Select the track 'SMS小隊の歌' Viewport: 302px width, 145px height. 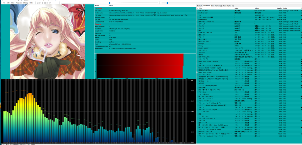pos(249,90)
